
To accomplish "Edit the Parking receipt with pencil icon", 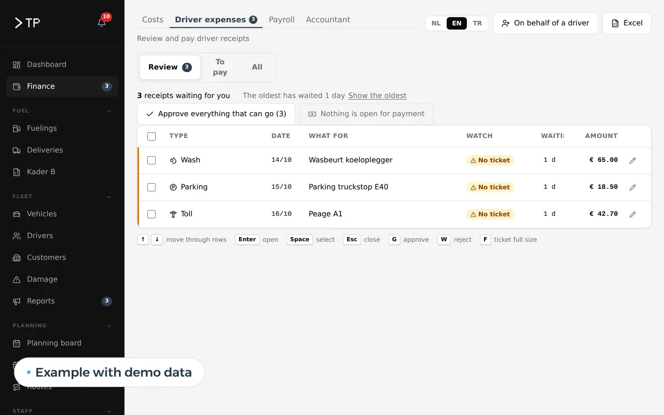I will tap(632, 187).
